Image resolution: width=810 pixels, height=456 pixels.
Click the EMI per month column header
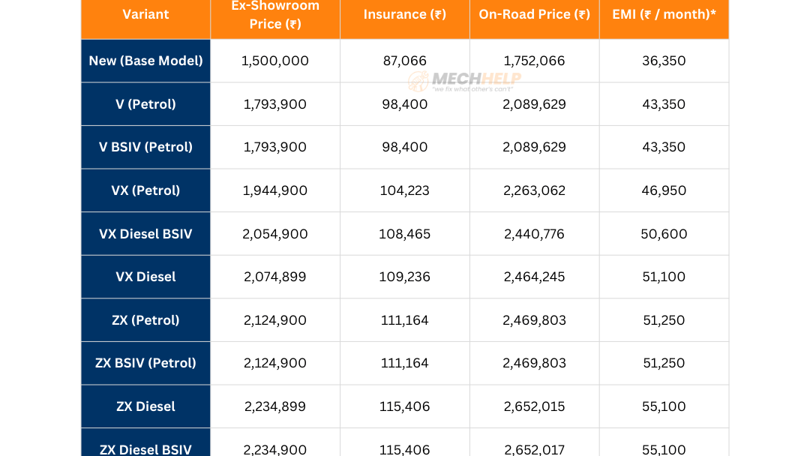pos(664,15)
